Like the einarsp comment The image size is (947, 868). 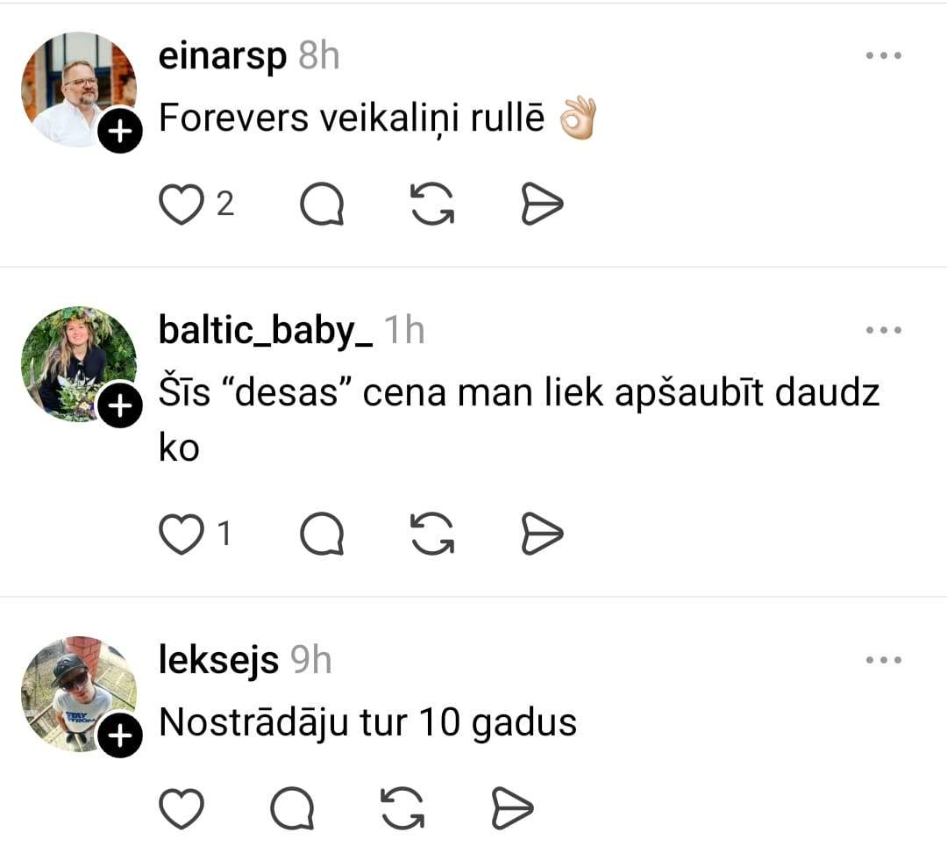pyautogui.click(x=182, y=204)
